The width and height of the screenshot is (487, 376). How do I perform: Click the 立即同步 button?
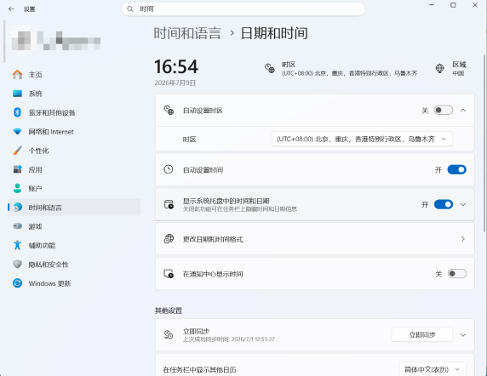tap(421, 334)
